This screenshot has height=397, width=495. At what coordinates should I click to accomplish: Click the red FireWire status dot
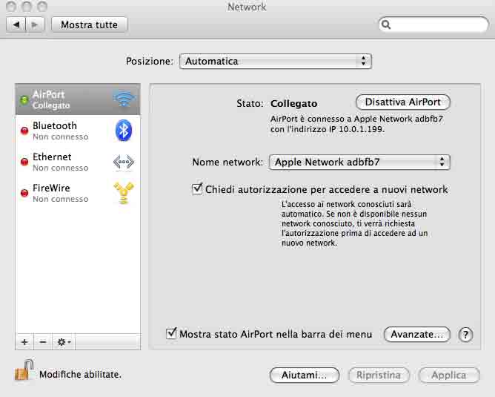pyautogui.click(x=24, y=193)
